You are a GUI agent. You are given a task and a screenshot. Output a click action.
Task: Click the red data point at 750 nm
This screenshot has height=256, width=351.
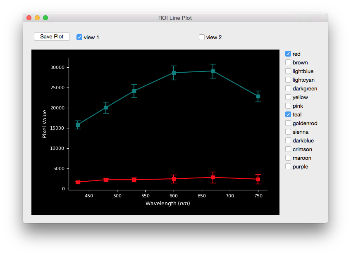pyautogui.click(x=258, y=179)
